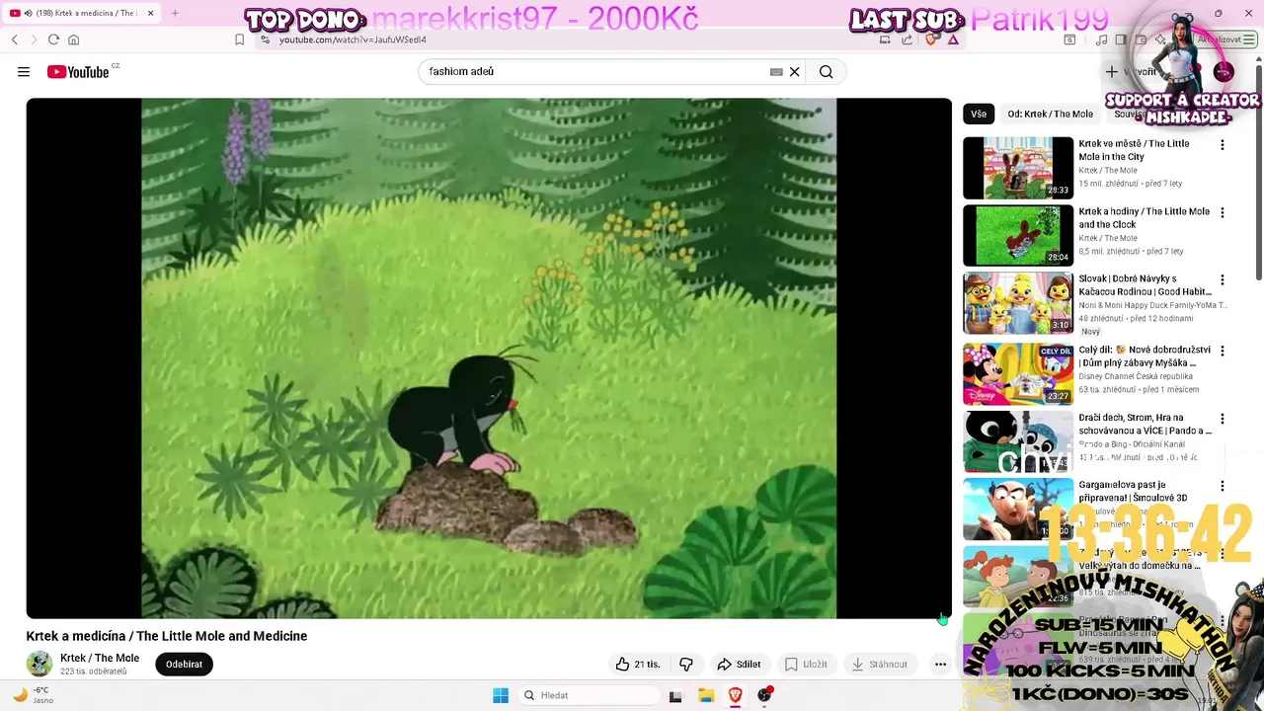
Task: Click the YouTube address bar URL
Action: (x=353, y=39)
